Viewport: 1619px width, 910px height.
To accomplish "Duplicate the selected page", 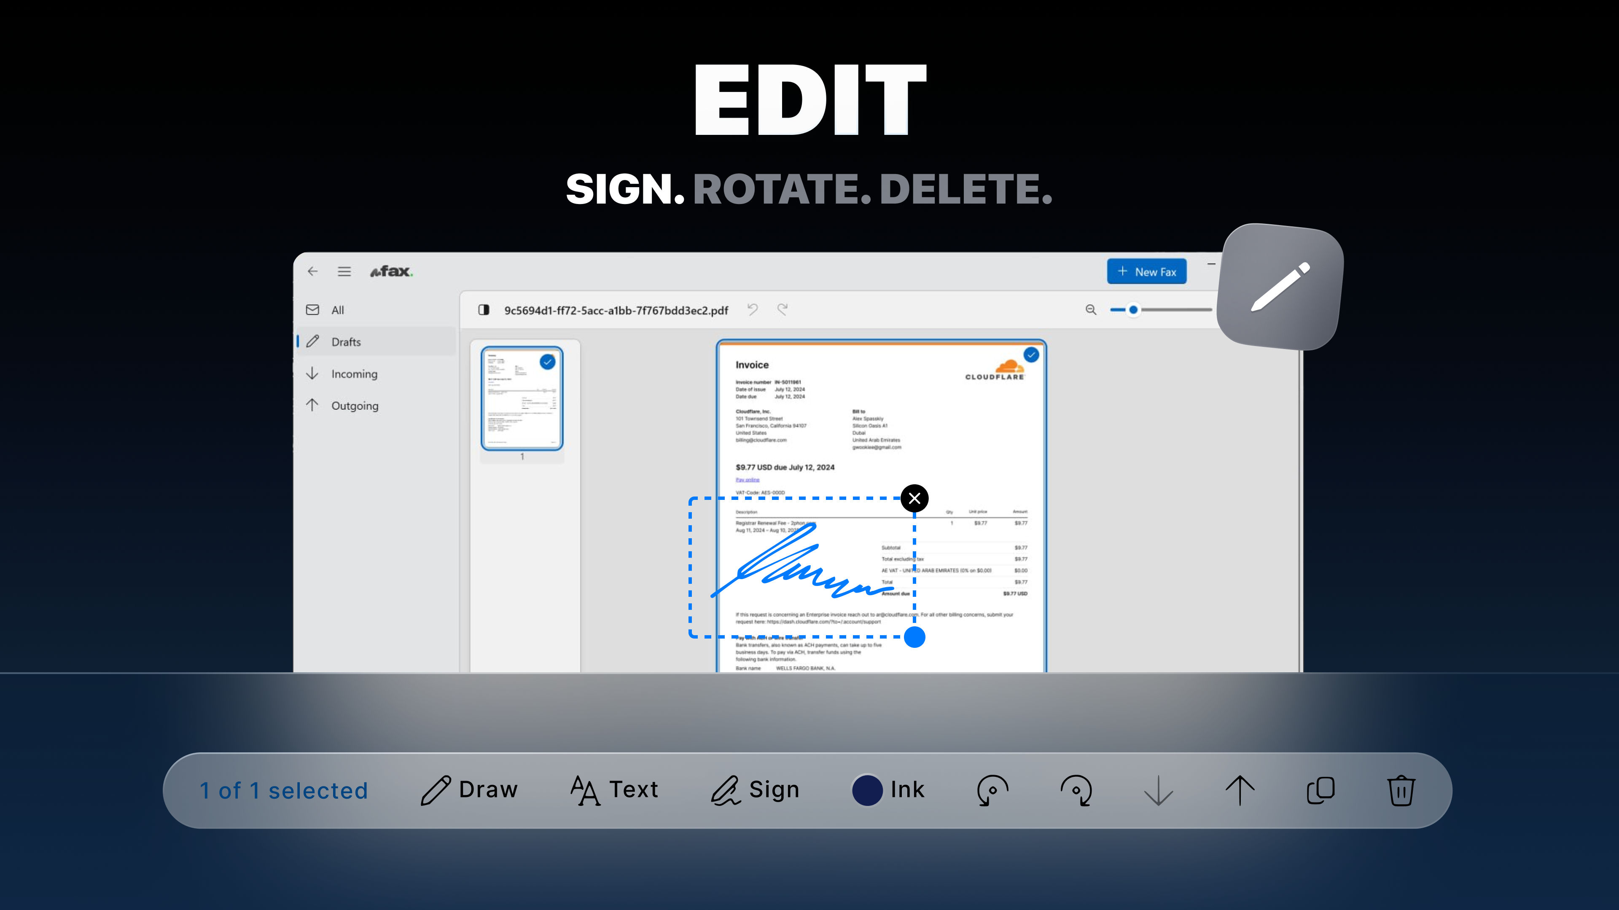I will point(1320,790).
